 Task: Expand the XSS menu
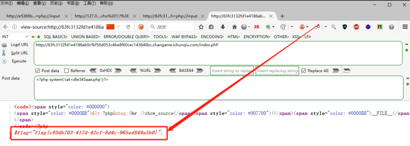click(x=297, y=37)
